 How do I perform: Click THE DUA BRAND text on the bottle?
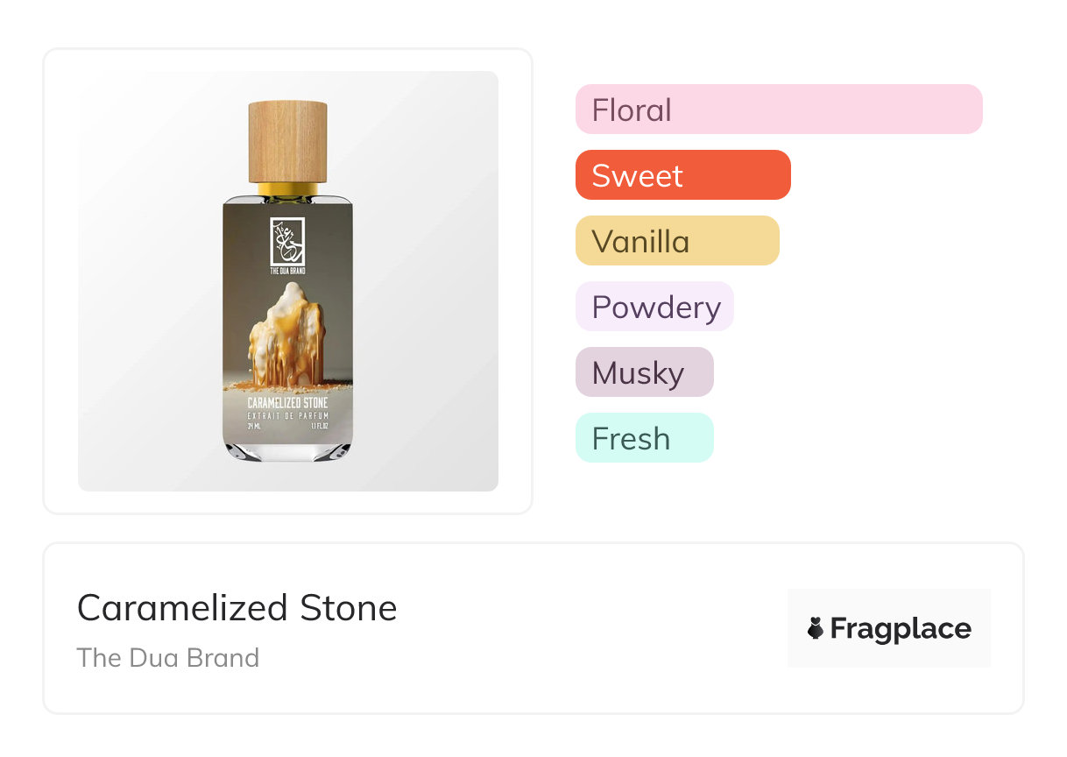(287, 271)
